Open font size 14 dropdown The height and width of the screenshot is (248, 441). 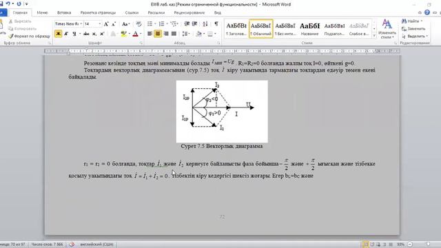tap(99, 24)
